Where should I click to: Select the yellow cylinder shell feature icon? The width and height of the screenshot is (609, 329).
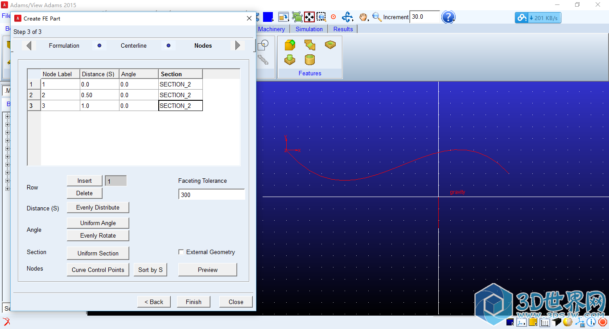(x=310, y=60)
